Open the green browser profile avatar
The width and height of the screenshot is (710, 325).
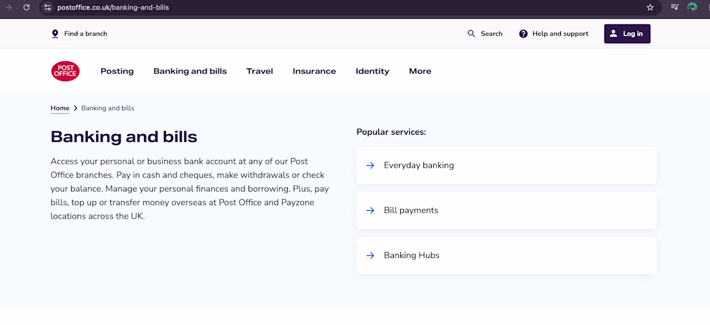click(692, 7)
